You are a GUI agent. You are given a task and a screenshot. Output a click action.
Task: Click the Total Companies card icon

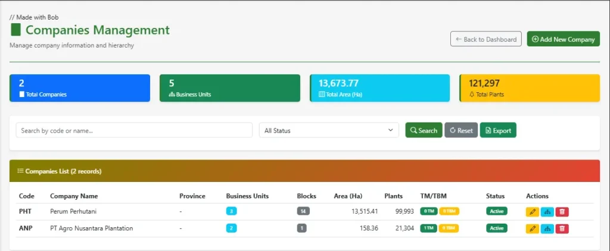click(22, 95)
